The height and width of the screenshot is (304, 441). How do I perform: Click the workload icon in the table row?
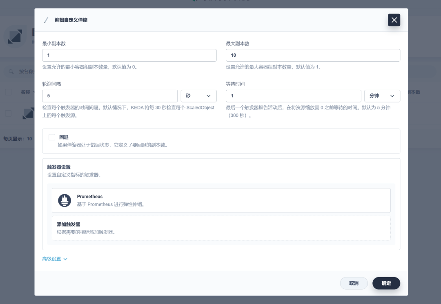(x=28, y=114)
